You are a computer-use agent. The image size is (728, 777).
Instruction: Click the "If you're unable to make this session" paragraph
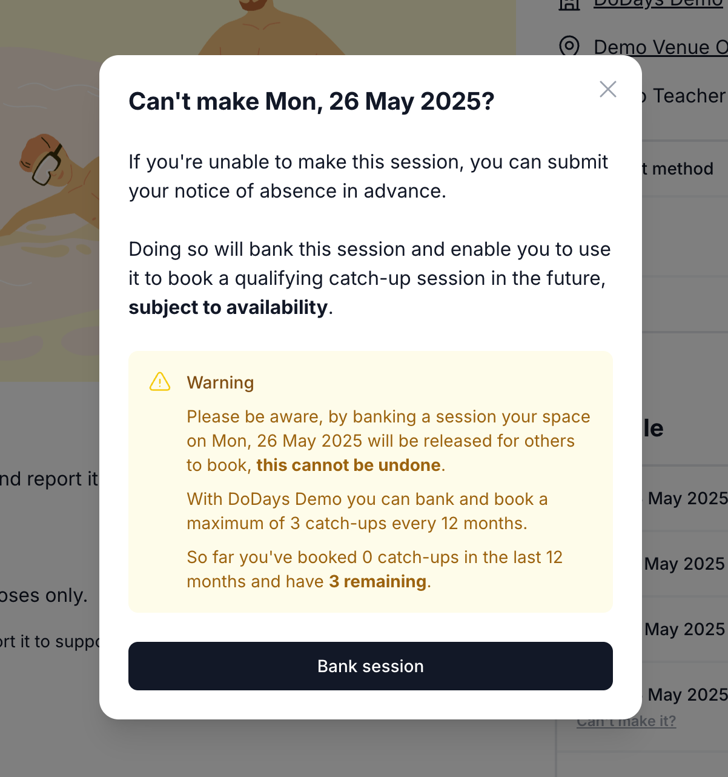tap(368, 176)
